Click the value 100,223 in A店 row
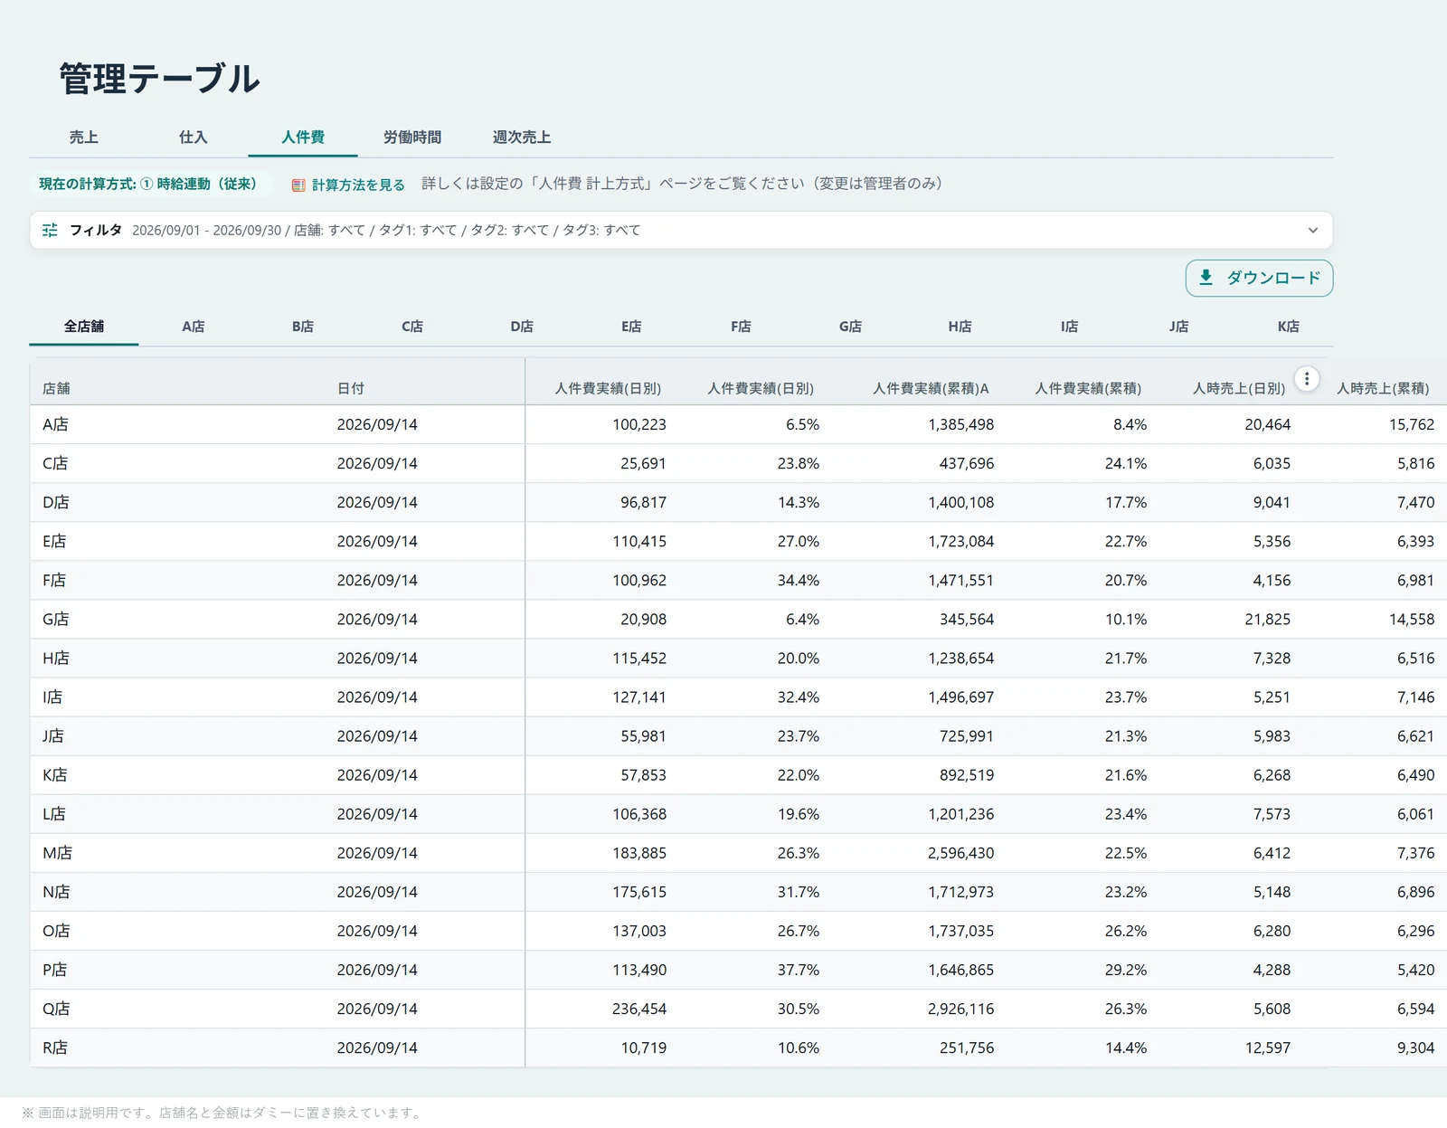The height and width of the screenshot is (1128, 1447). [639, 424]
